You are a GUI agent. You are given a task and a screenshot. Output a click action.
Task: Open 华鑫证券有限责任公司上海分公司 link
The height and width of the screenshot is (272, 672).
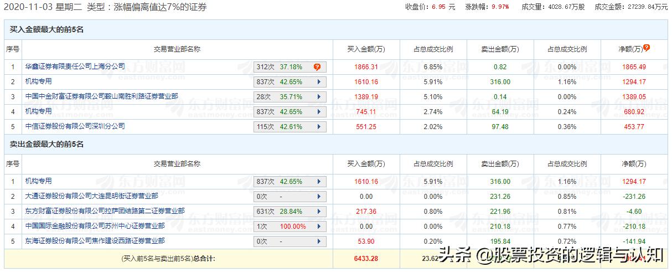point(75,66)
